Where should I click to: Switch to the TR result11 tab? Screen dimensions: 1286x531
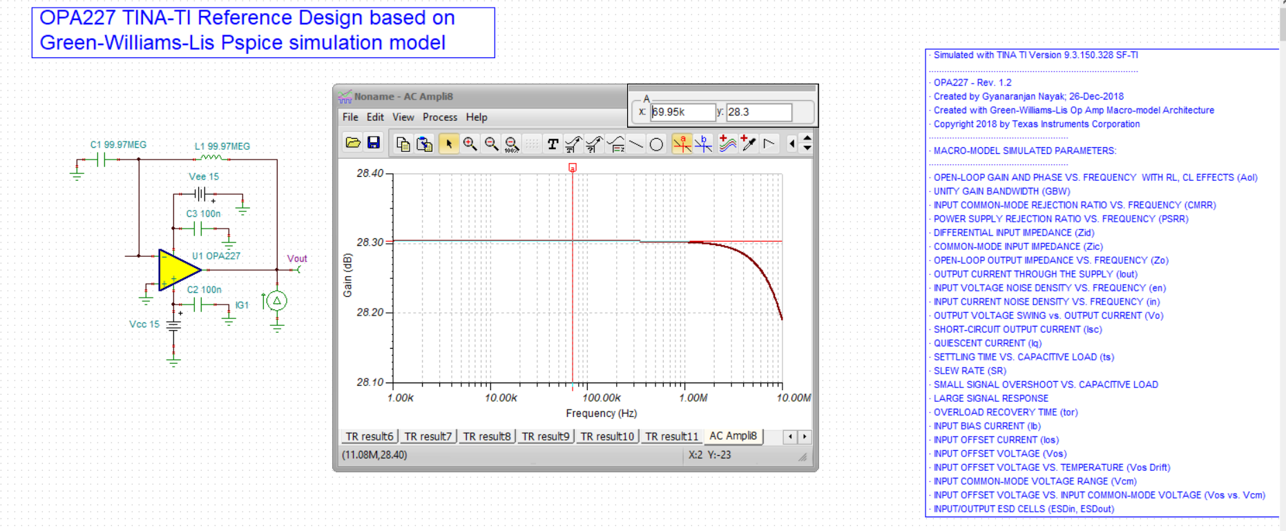[x=672, y=436]
